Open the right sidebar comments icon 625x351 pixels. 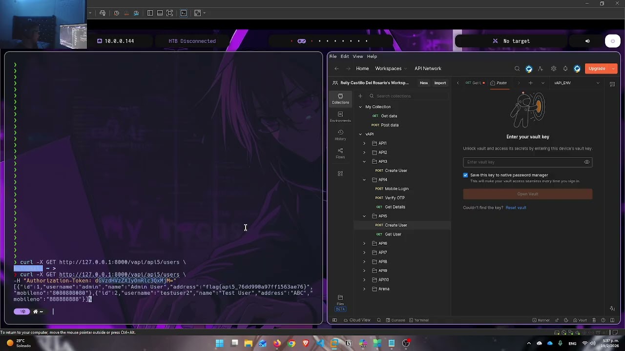[612, 84]
